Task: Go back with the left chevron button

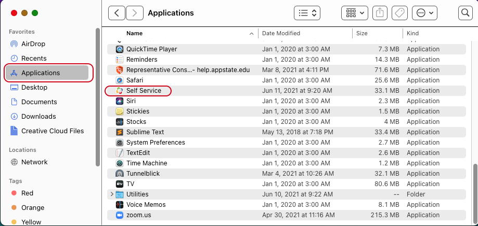Action: click(117, 13)
